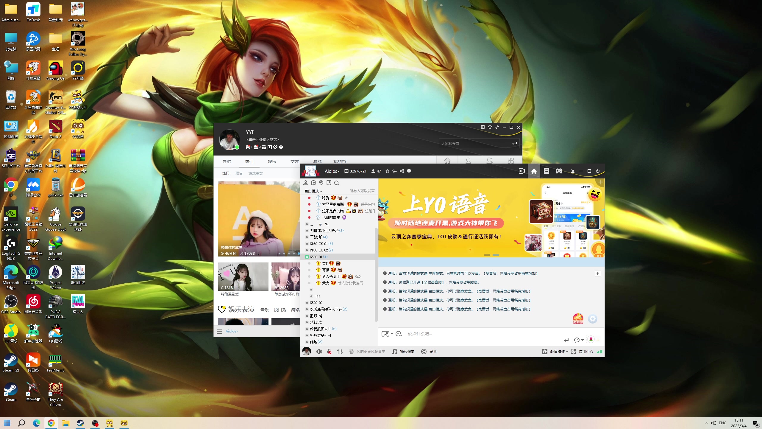Click the signature text under YYF name

tap(263, 139)
